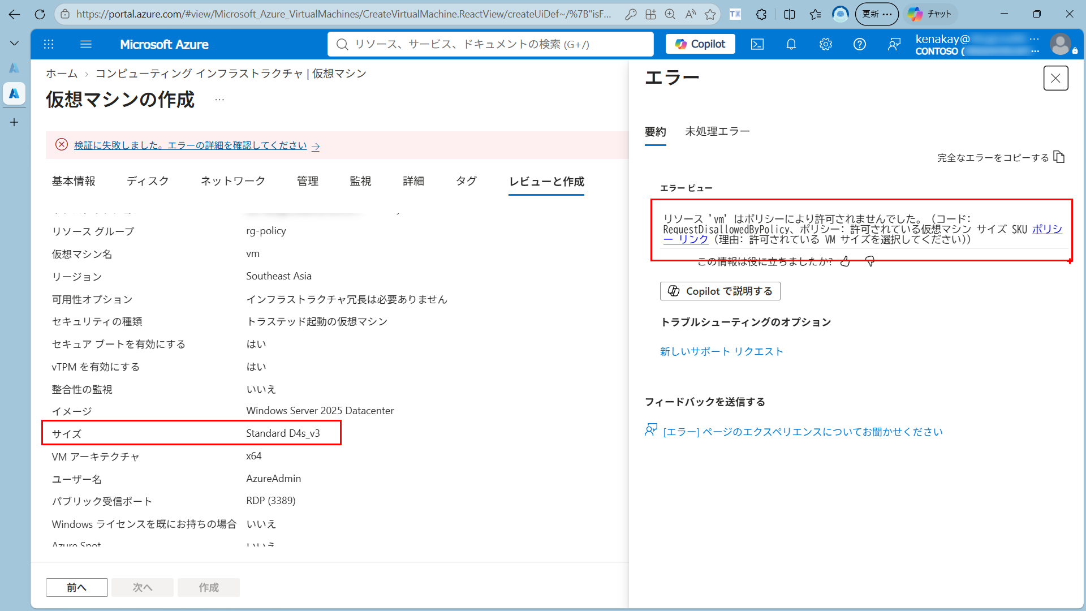This screenshot has width=1086, height=611.
Task: Open favorites list icon in browser toolbar
Action: 815,14
